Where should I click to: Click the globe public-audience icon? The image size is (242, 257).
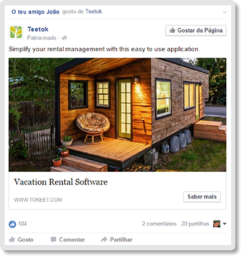coord(64,38)
